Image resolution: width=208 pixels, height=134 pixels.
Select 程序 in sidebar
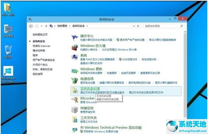click(x=35, y=55)
